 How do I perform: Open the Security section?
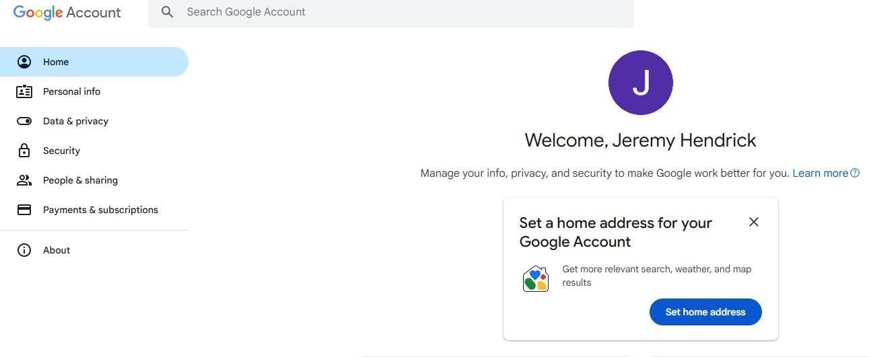point(94,151)
